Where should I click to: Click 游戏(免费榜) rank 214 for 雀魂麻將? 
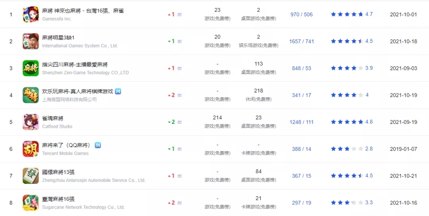[x=218, y=122]
